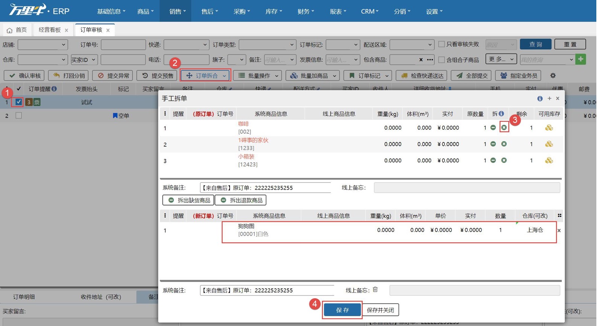The width and height of the screenshot is (605, 326).
Task: Click the green plus icon beside saved queries
Action: [581, 59]
